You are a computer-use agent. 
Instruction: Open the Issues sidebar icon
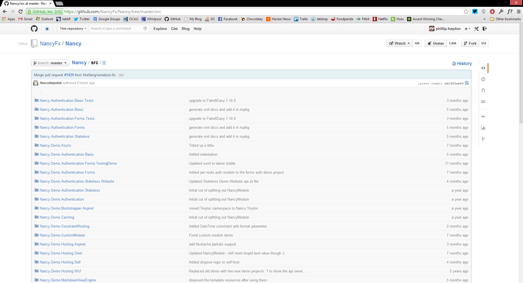coord(483,79)
